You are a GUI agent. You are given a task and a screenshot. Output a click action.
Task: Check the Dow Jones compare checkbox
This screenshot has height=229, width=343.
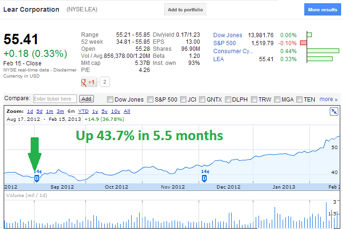(110, 100)
